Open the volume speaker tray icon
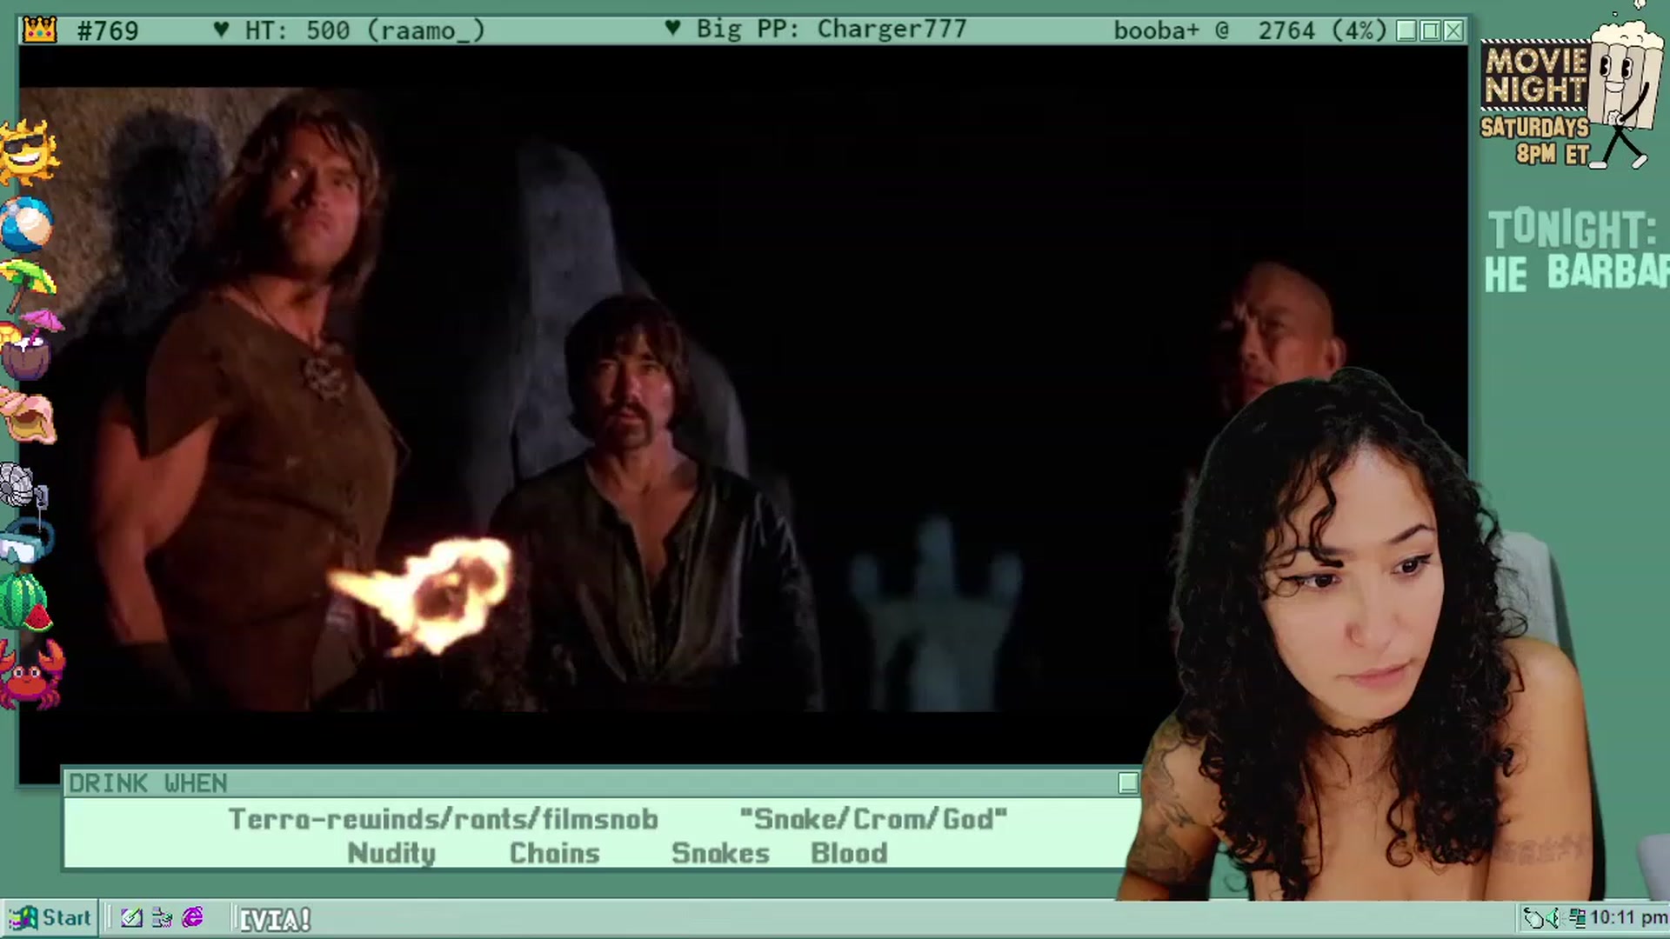The height and width of the screenshot is (939, 1670). [1553, 918]
